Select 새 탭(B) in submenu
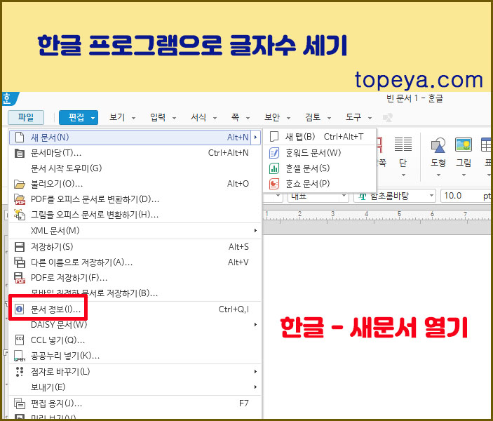Viewport: 493px width, 421px height. 320,137
